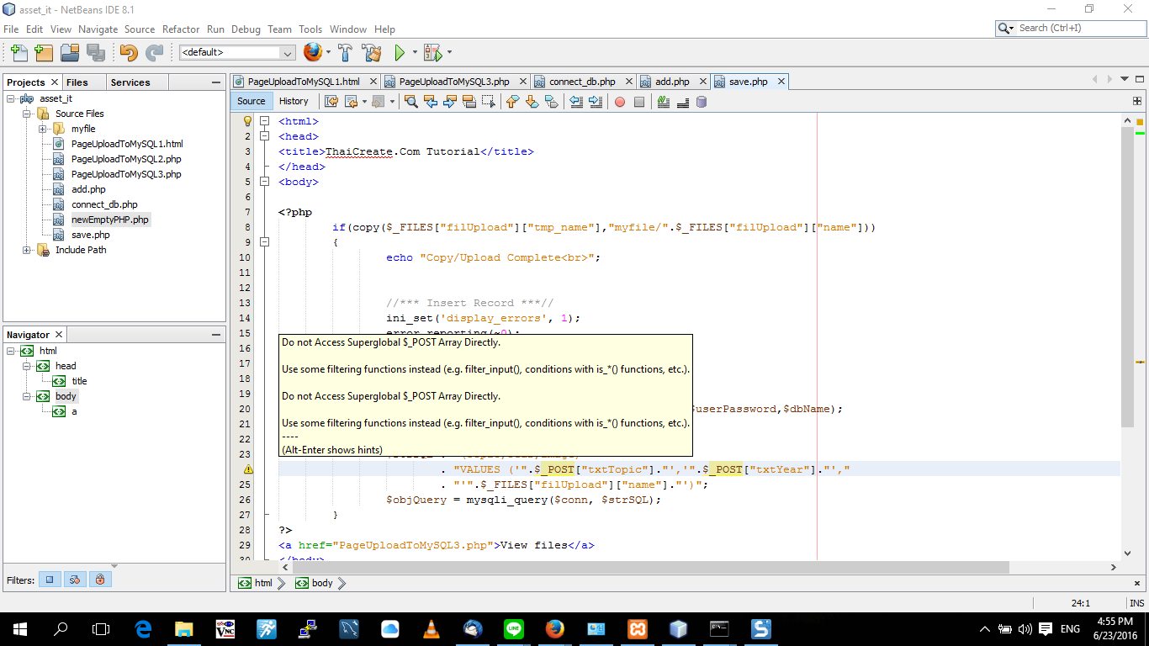The image size is (1149, 646).
Task: Click the New Project toolbar icon
Action: [43, 52]
